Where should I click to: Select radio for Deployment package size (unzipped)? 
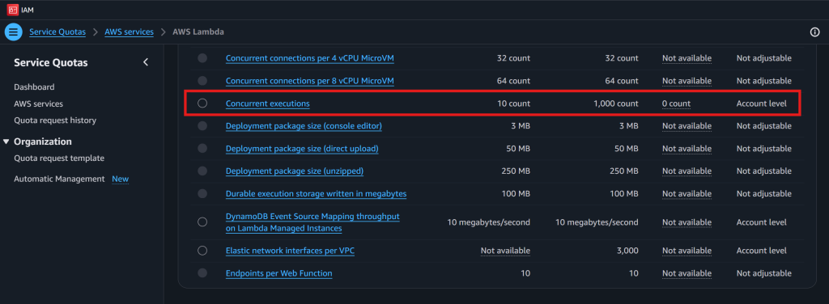202,171
